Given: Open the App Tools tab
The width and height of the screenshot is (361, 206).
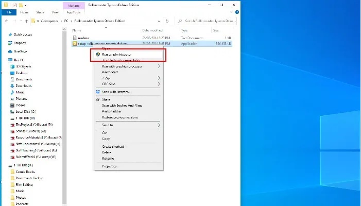Looking at the screenshot, I should 74,12.
